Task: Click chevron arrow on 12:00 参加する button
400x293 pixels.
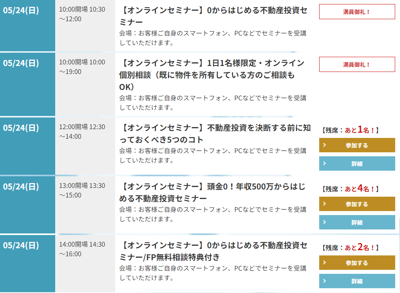Action: point(324,145)
